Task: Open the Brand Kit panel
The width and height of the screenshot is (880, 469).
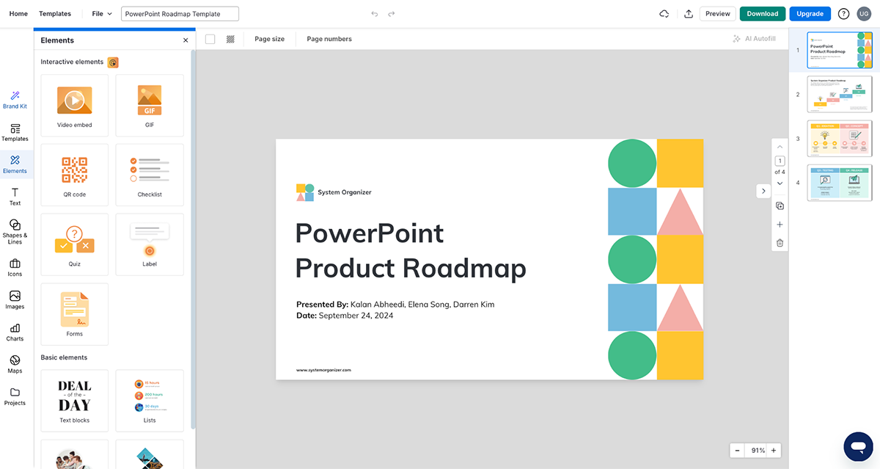Action: pos(15,99)
